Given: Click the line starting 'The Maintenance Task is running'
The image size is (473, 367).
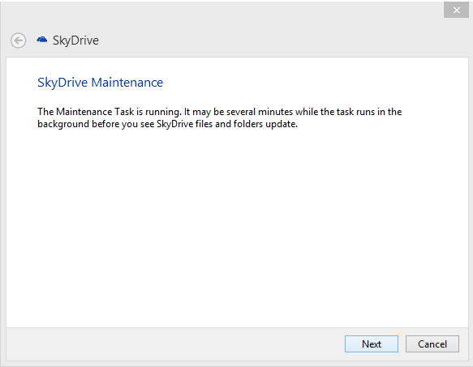Looking at the screenshot, I should [x=219, y=112].
